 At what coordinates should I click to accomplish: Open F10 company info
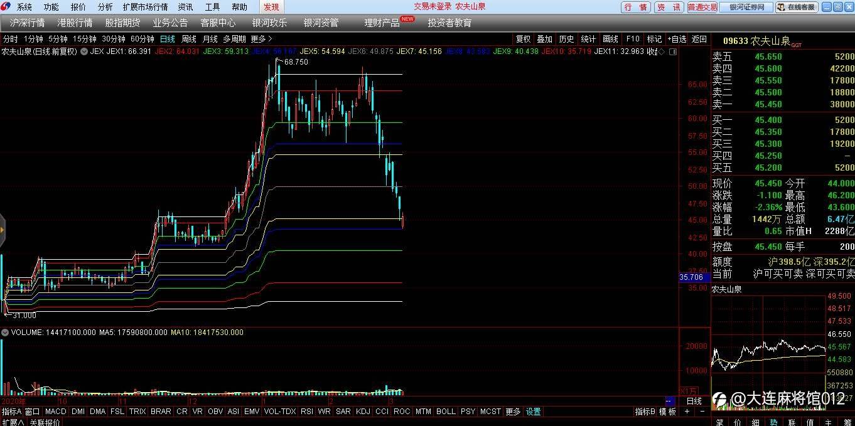(x=633, y=39)
